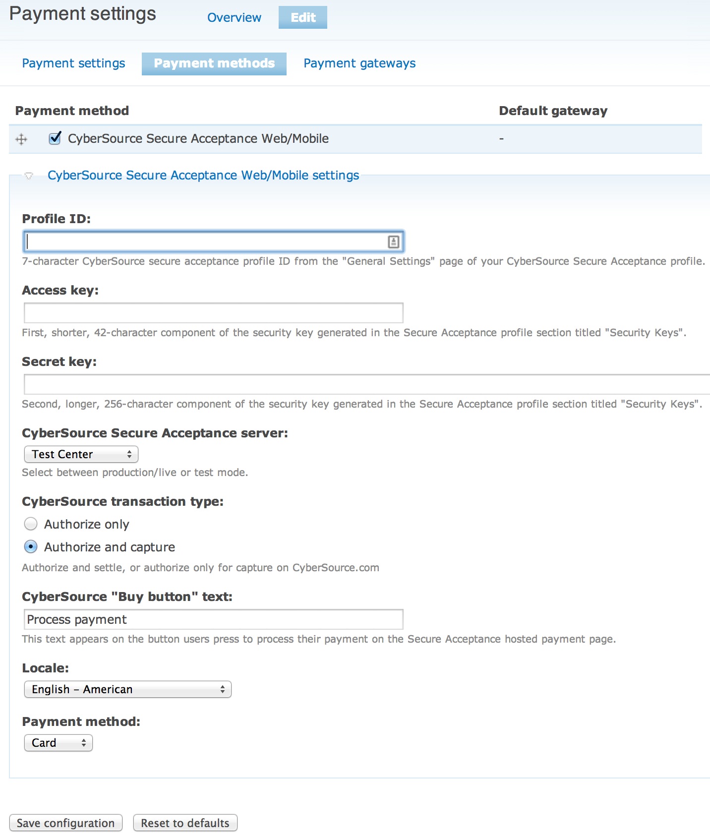Click the drag handle beside CyberSource payment method
Viewport: 710px width, 838px height.
click(21, 139)
